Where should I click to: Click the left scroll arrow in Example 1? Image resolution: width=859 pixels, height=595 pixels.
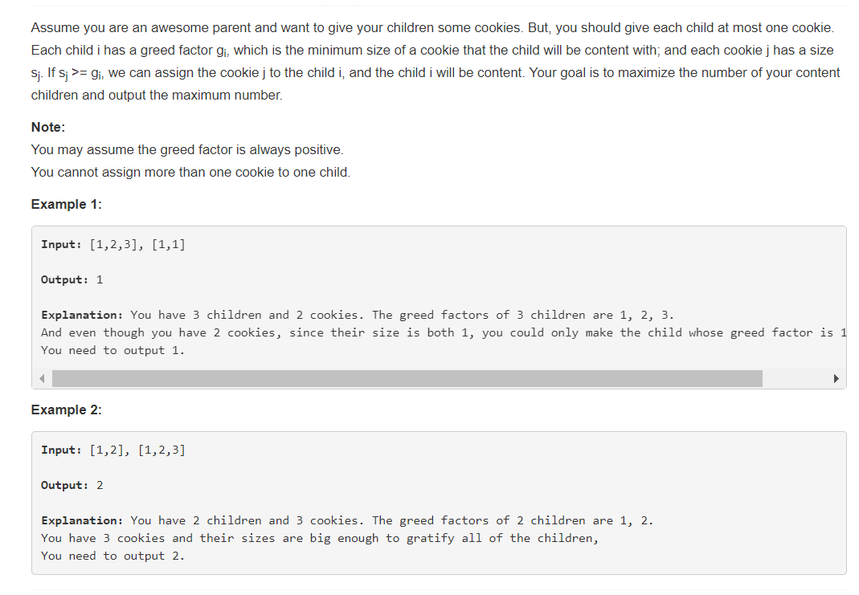42,379
